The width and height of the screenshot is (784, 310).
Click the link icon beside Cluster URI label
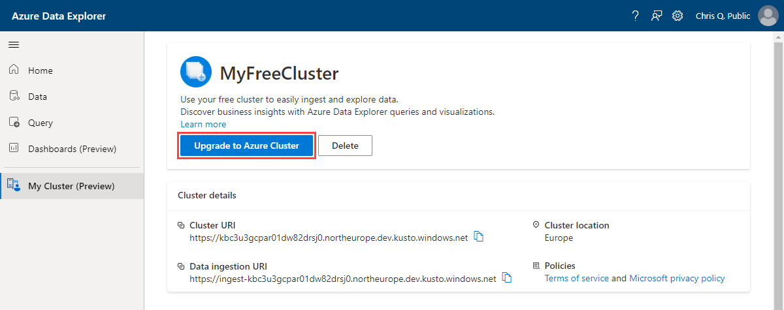click(182, 225)
